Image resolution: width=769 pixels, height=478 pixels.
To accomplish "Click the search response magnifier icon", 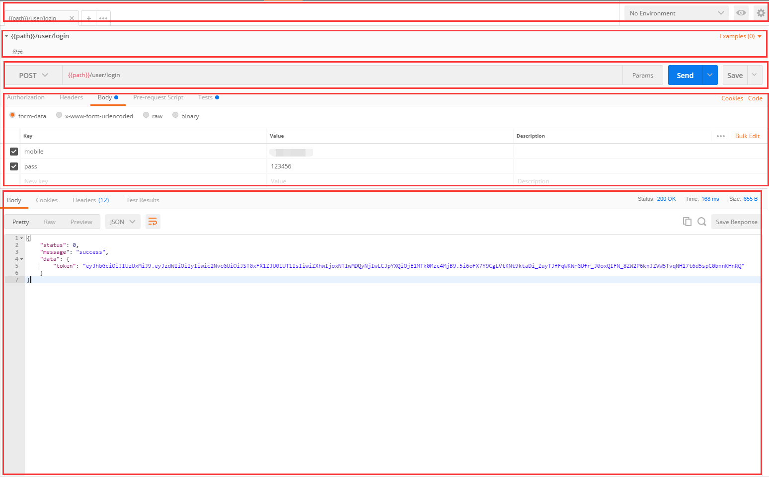I will click(x=701, y=222).
